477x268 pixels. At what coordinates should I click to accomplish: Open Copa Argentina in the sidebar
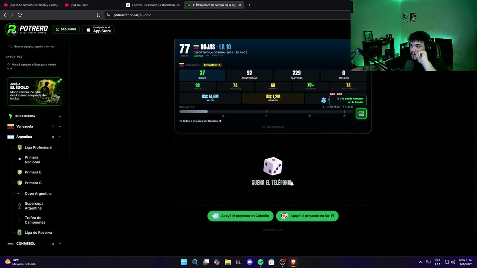point(38,194)
